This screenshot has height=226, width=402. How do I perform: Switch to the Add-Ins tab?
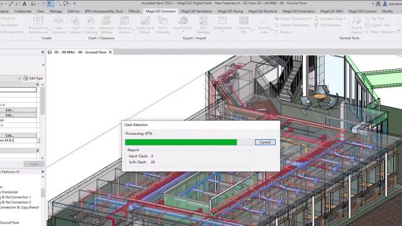[73, 11]
